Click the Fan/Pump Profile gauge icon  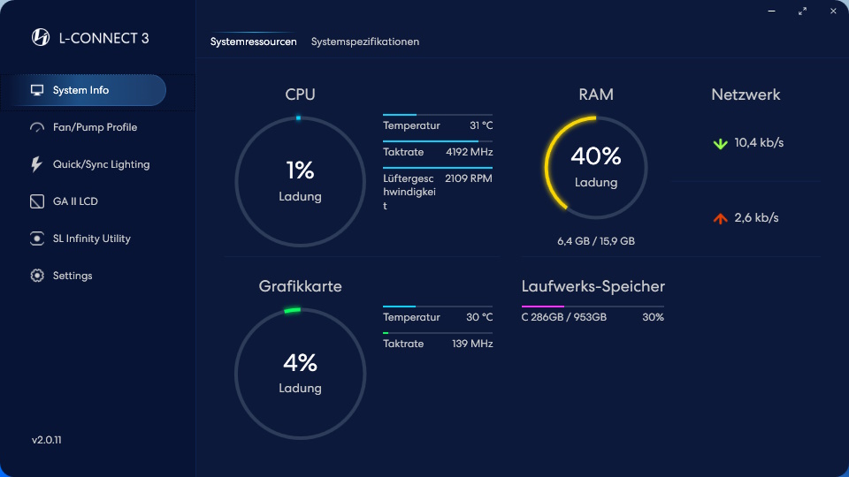click(x=37, y=127)
